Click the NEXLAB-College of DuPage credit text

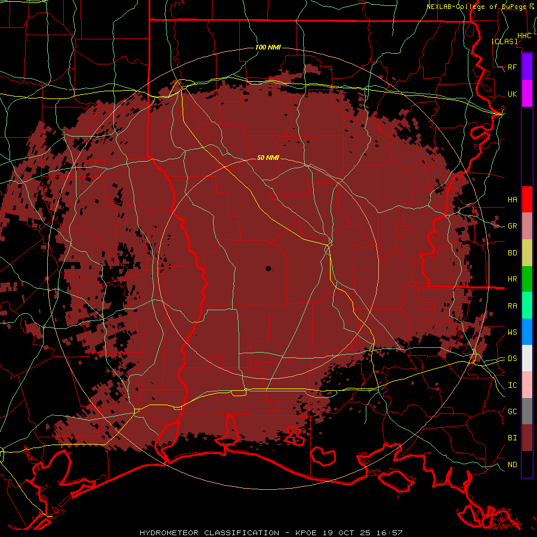click(476, 7)
